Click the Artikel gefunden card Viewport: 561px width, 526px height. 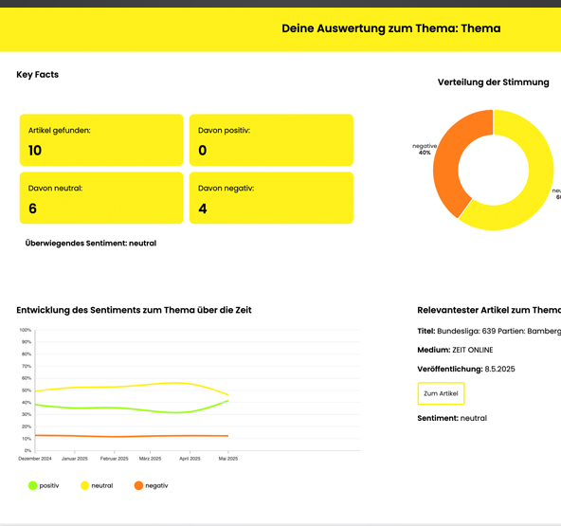101,140
